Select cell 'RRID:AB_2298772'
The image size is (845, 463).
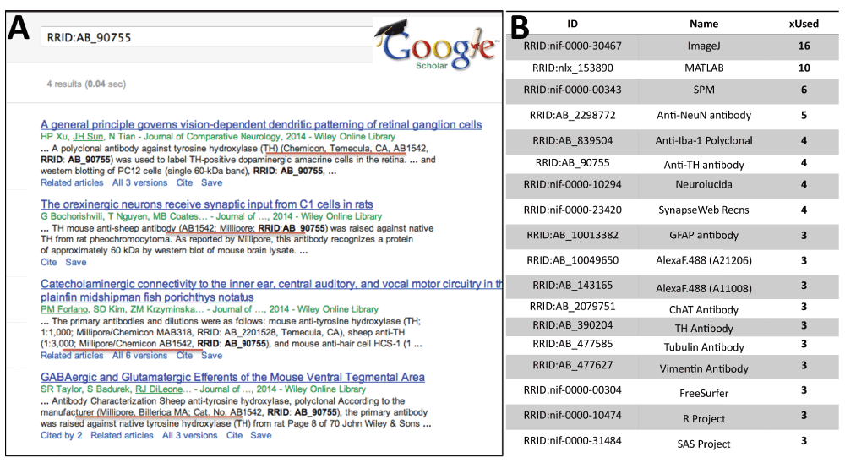(572, 115)
